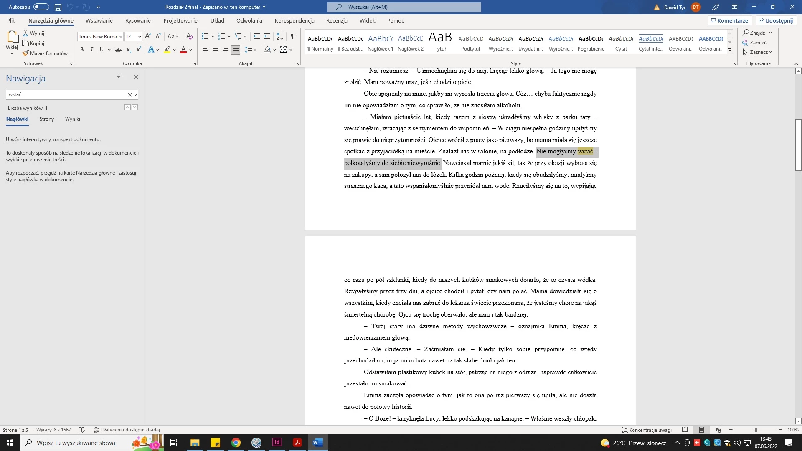Toggle bold formatting
802x451 pixels.
pos(82,50)
